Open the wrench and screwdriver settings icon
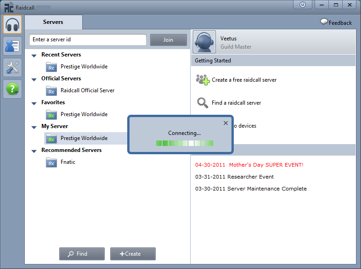 pos(12,67)
